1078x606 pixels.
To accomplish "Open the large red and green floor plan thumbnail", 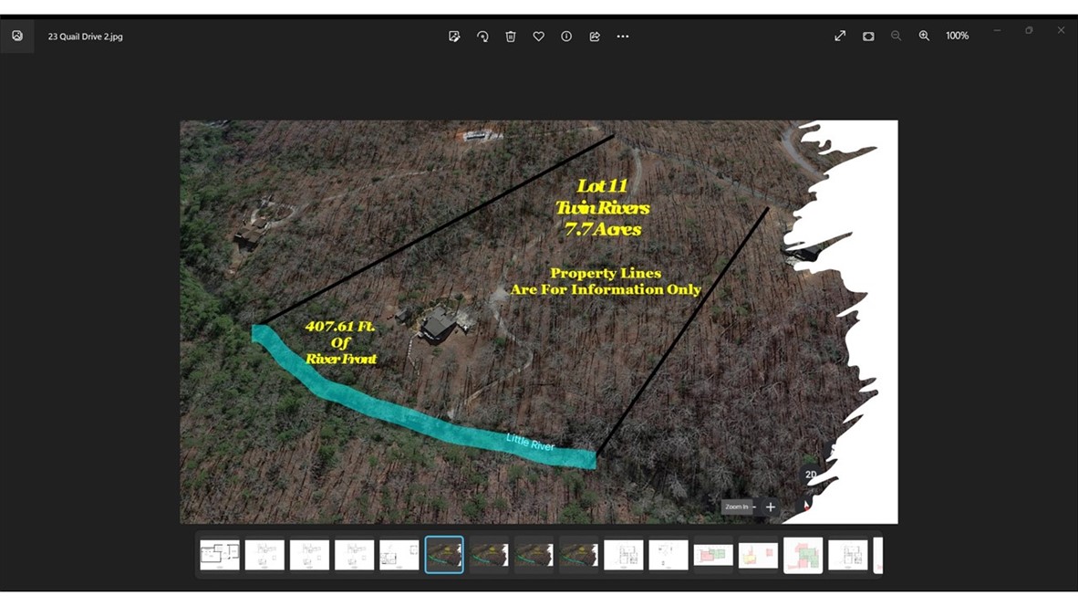I will point(803,555).
